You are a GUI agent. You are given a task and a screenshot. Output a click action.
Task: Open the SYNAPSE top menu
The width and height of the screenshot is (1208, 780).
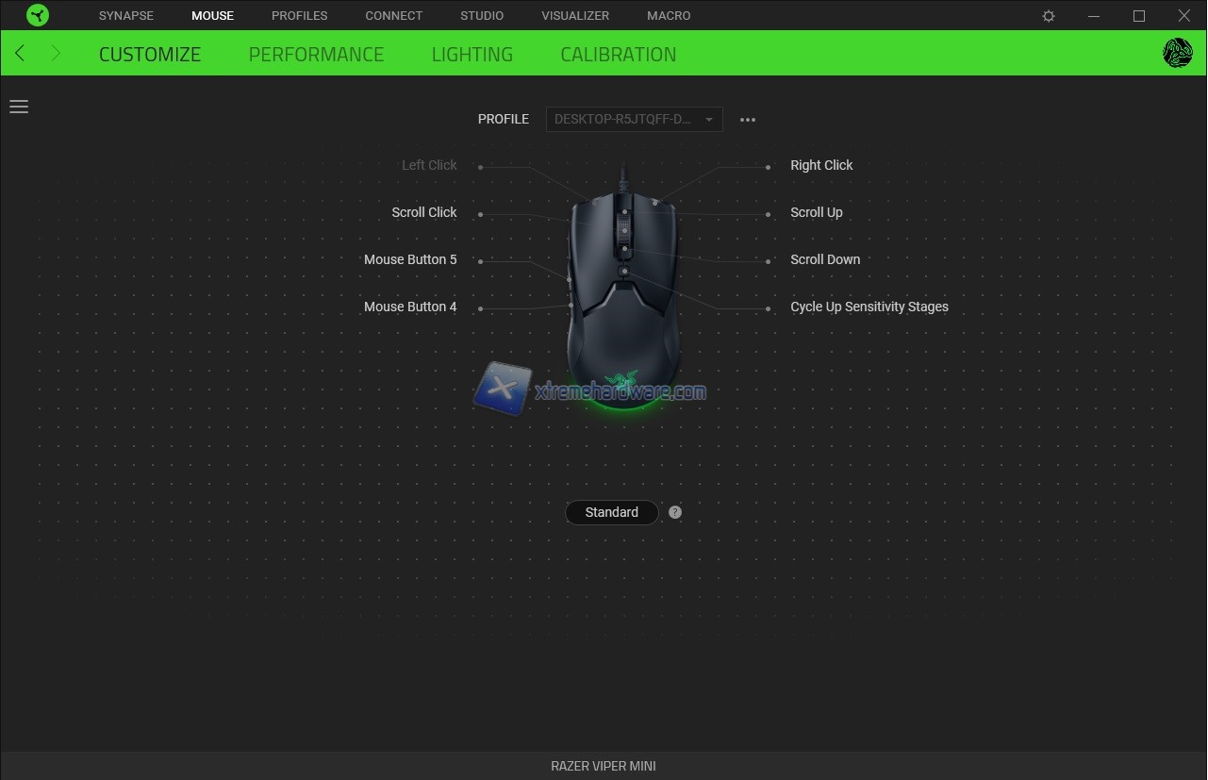pos(125,16)
